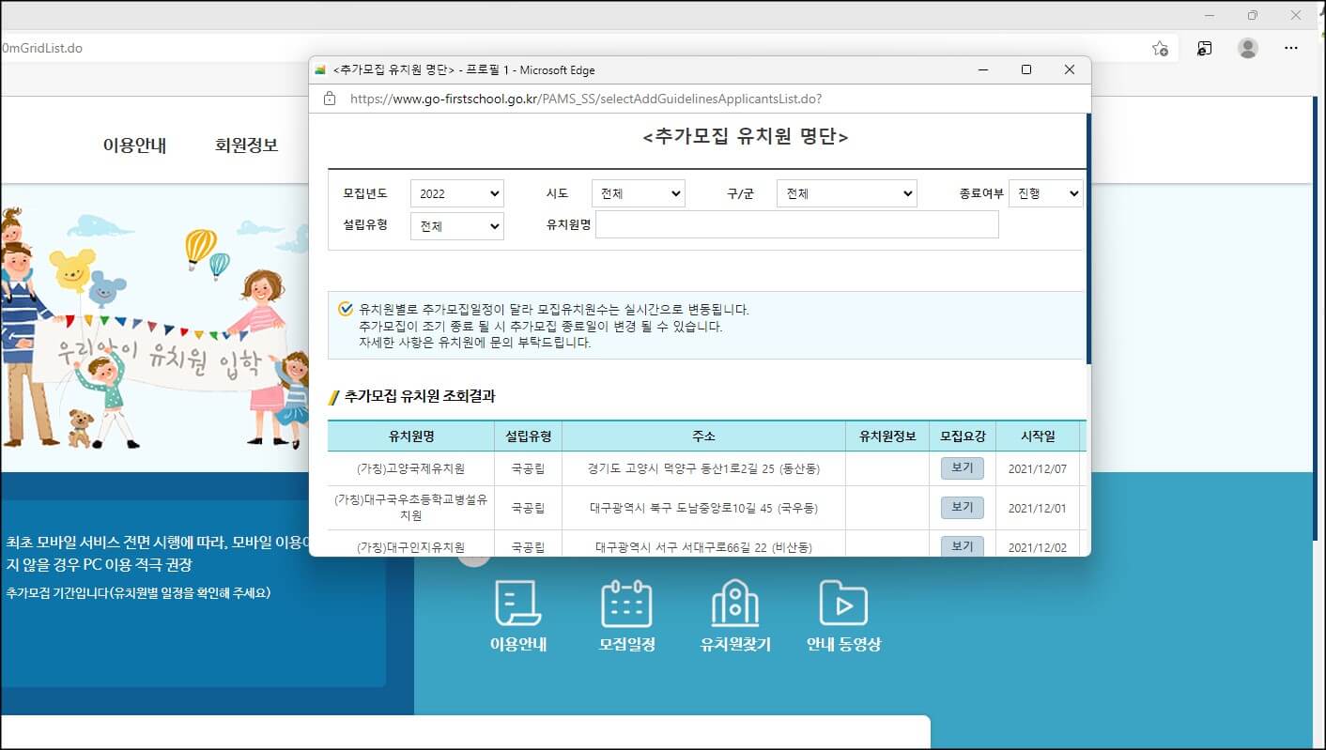
Task: Open the 모집년도 year dropdown showing 2022
Action: click(x=457, y=192)
